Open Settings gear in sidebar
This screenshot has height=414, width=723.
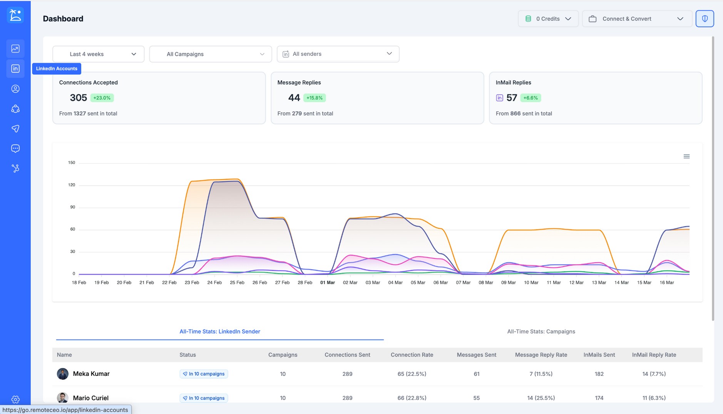pos(15,399)
